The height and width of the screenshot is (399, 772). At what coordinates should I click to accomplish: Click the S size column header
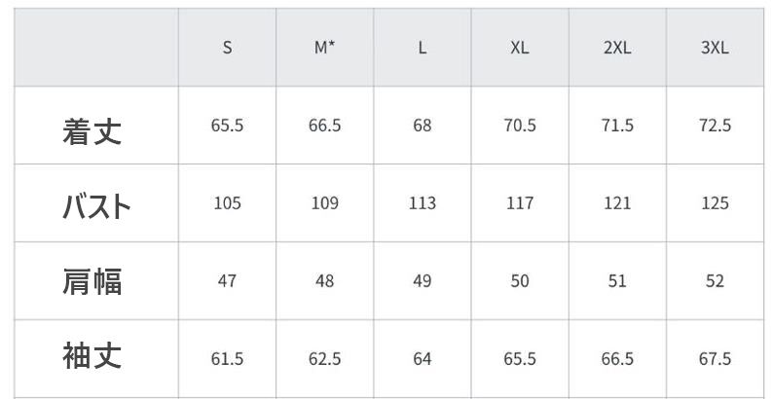[227, 48]
